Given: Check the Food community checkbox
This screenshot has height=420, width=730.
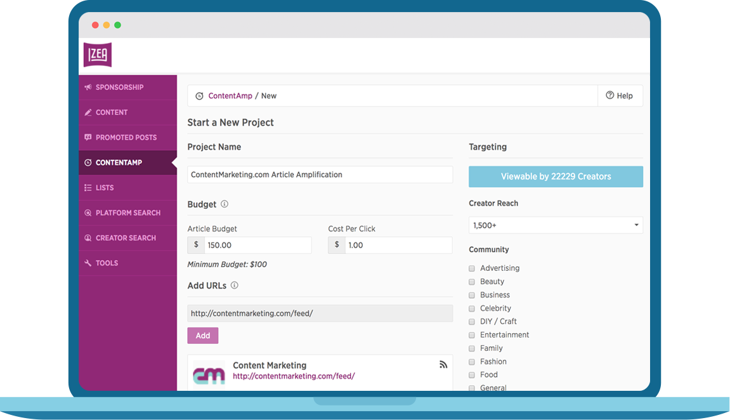Looking at the screenshot, I should (x=472, y=375).
